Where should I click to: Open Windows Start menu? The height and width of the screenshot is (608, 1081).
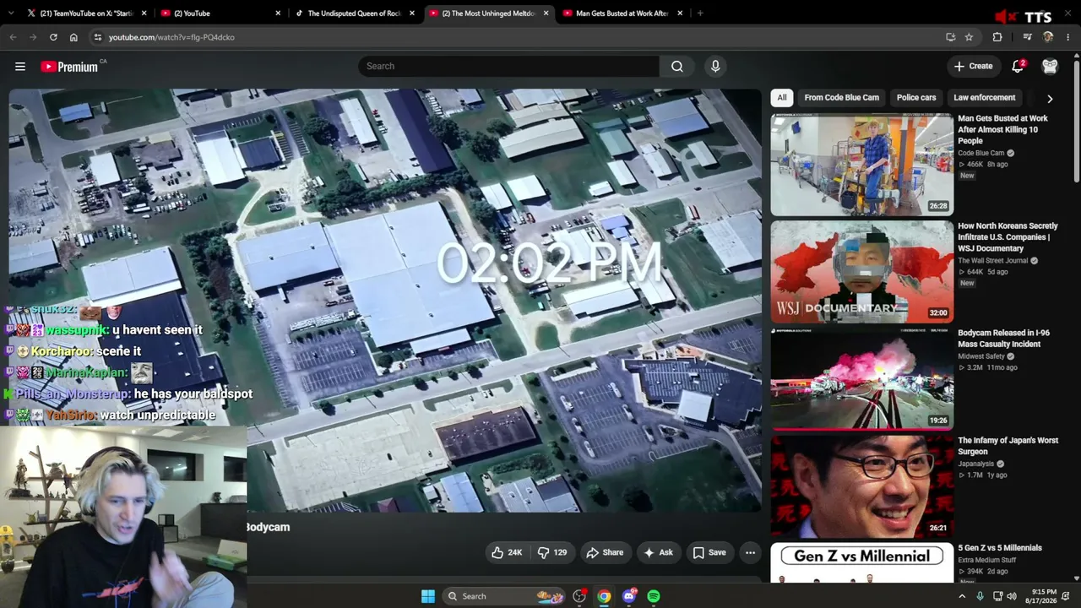pyautogui.click(x=428, y=596)
